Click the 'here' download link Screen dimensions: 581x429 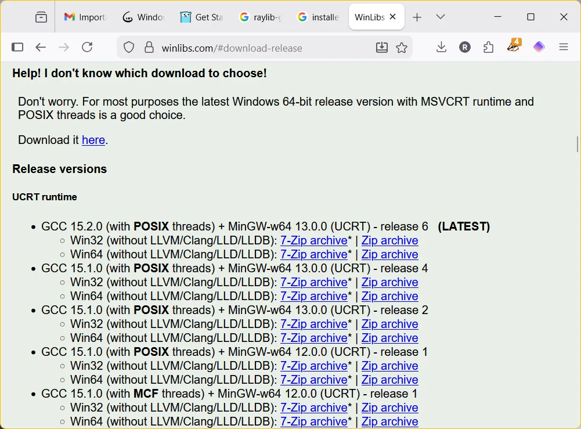pyautogui.click(x=93, y=139)
